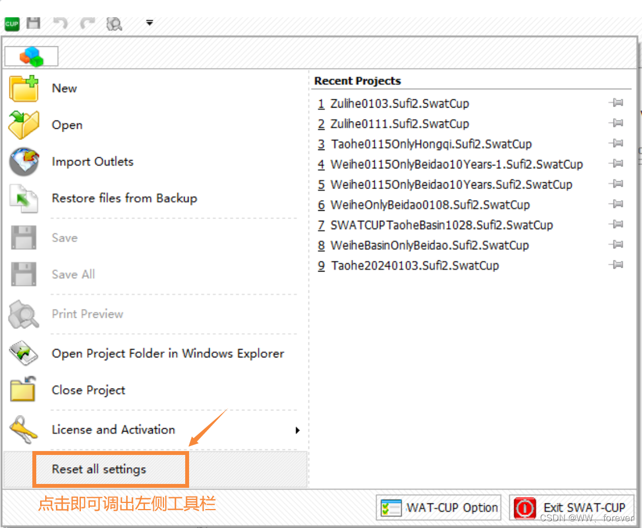
Task: Click the Save floppy disk icon in menu
Action: [23, 238]
